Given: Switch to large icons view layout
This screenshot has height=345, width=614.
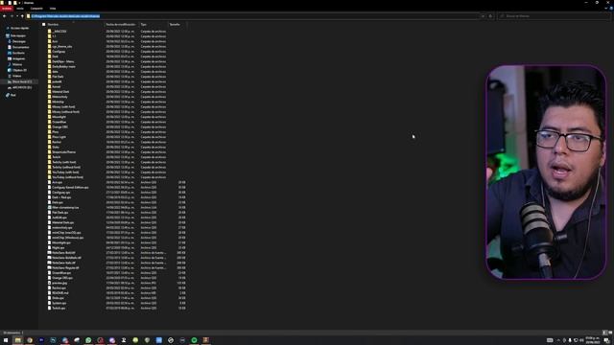Looking at the screenshot, I should tap(610, 333).
